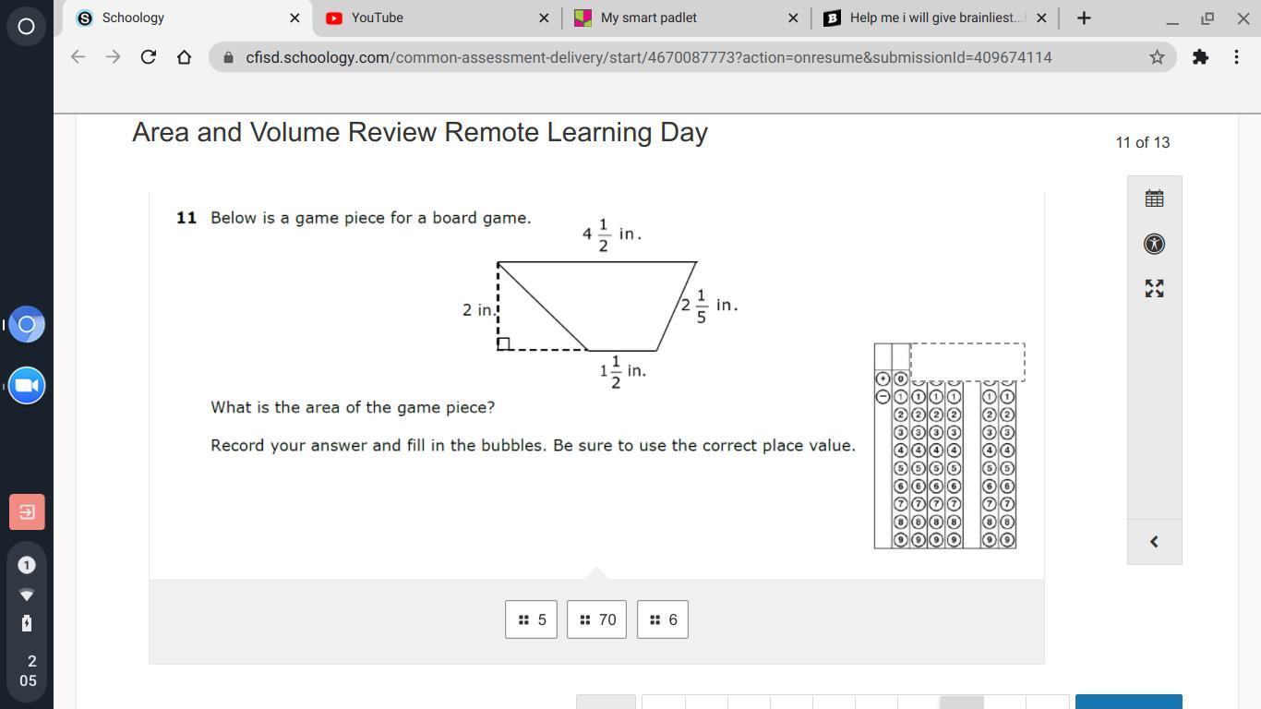Click the pink sign-out icon on the shelf
1261x709 pixels.
click(x=27, y=511)
